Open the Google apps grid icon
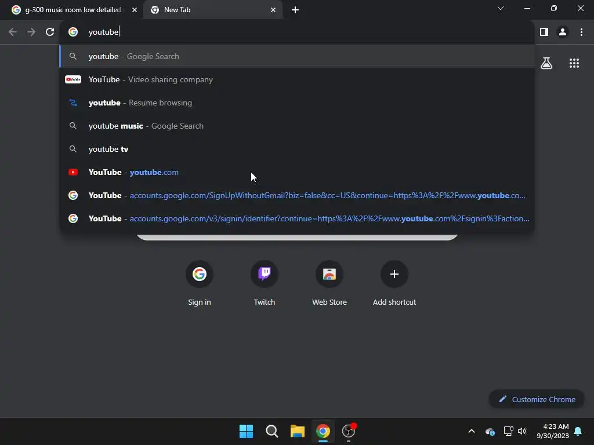 574,63
